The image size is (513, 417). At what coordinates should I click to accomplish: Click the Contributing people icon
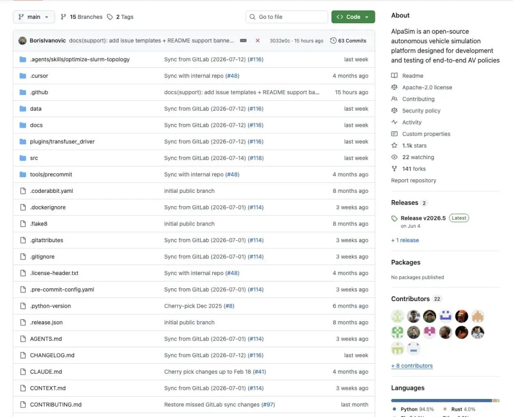(x=394, y=99)
